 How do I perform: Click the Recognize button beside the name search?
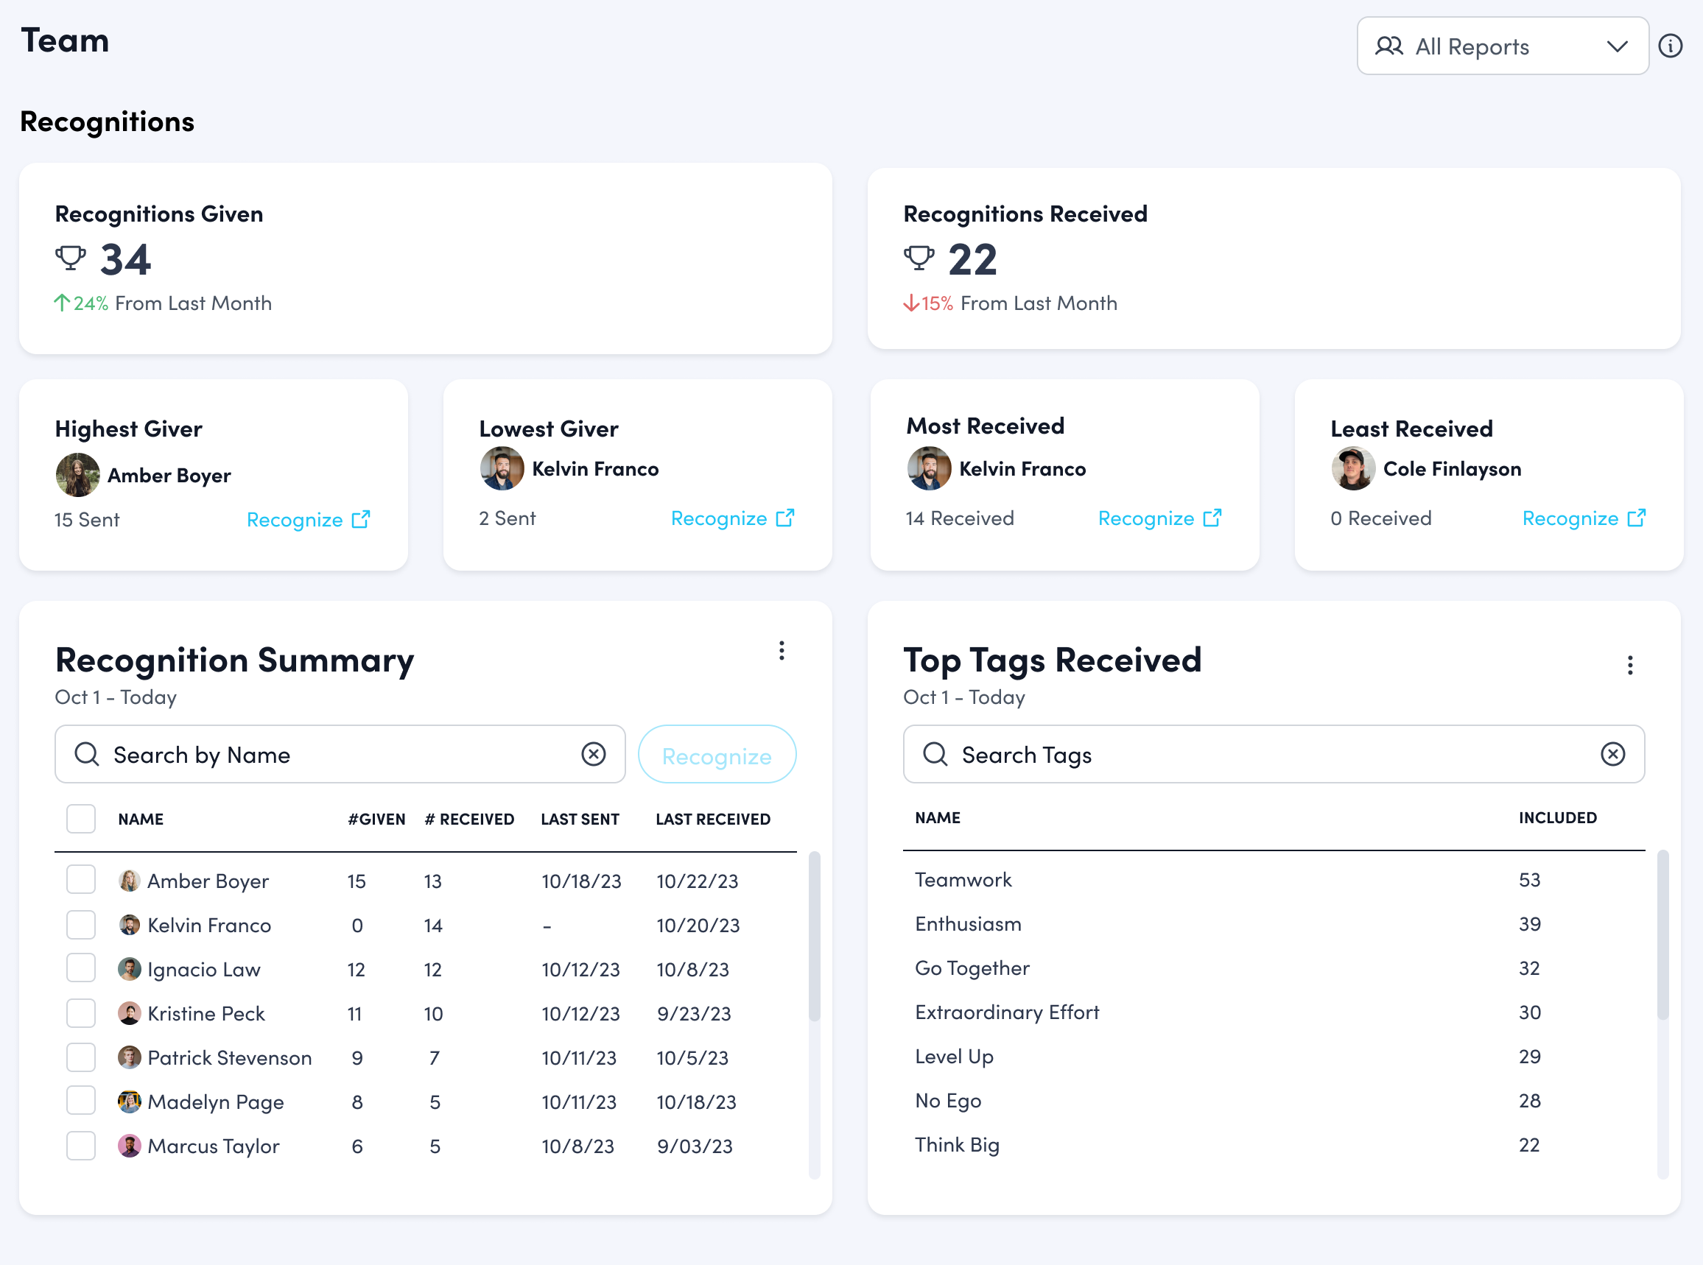(x=717, y=754)
